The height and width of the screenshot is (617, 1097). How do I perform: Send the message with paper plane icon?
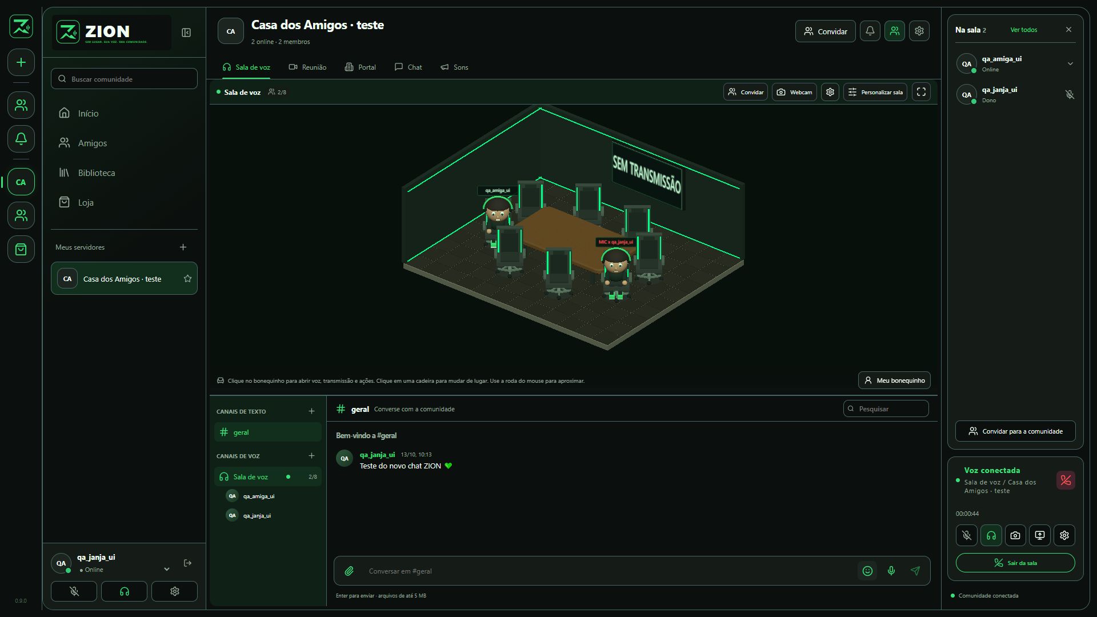(915, 571)
